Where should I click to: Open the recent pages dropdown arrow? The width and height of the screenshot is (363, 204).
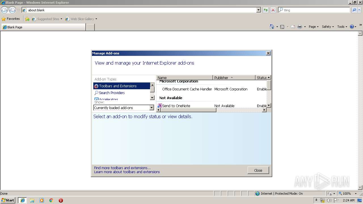[18, 10]
